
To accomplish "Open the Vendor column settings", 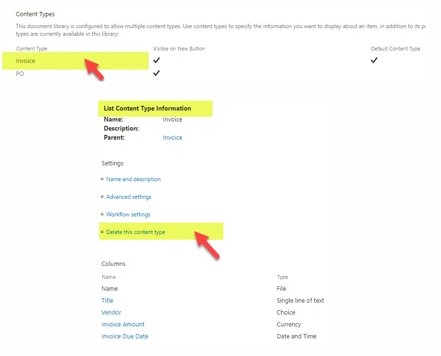I will [x=111, y=312].
